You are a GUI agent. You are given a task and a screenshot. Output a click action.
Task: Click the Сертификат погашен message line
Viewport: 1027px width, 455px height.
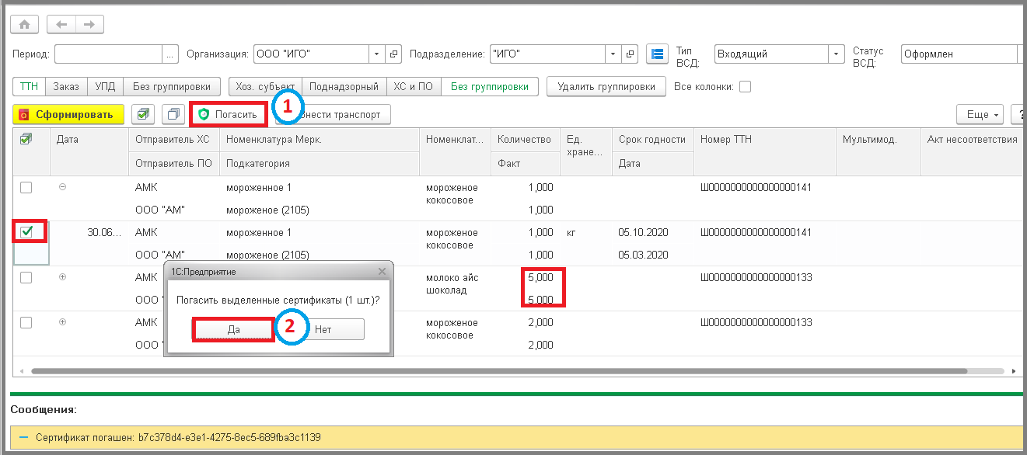coord(516,437)
